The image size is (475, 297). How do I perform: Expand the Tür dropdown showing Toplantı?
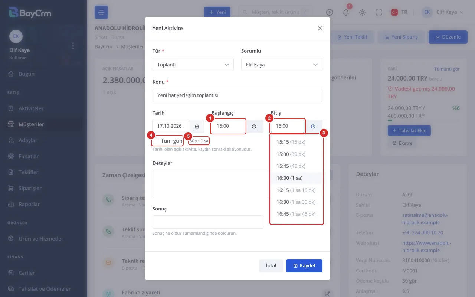pos(193,65)
